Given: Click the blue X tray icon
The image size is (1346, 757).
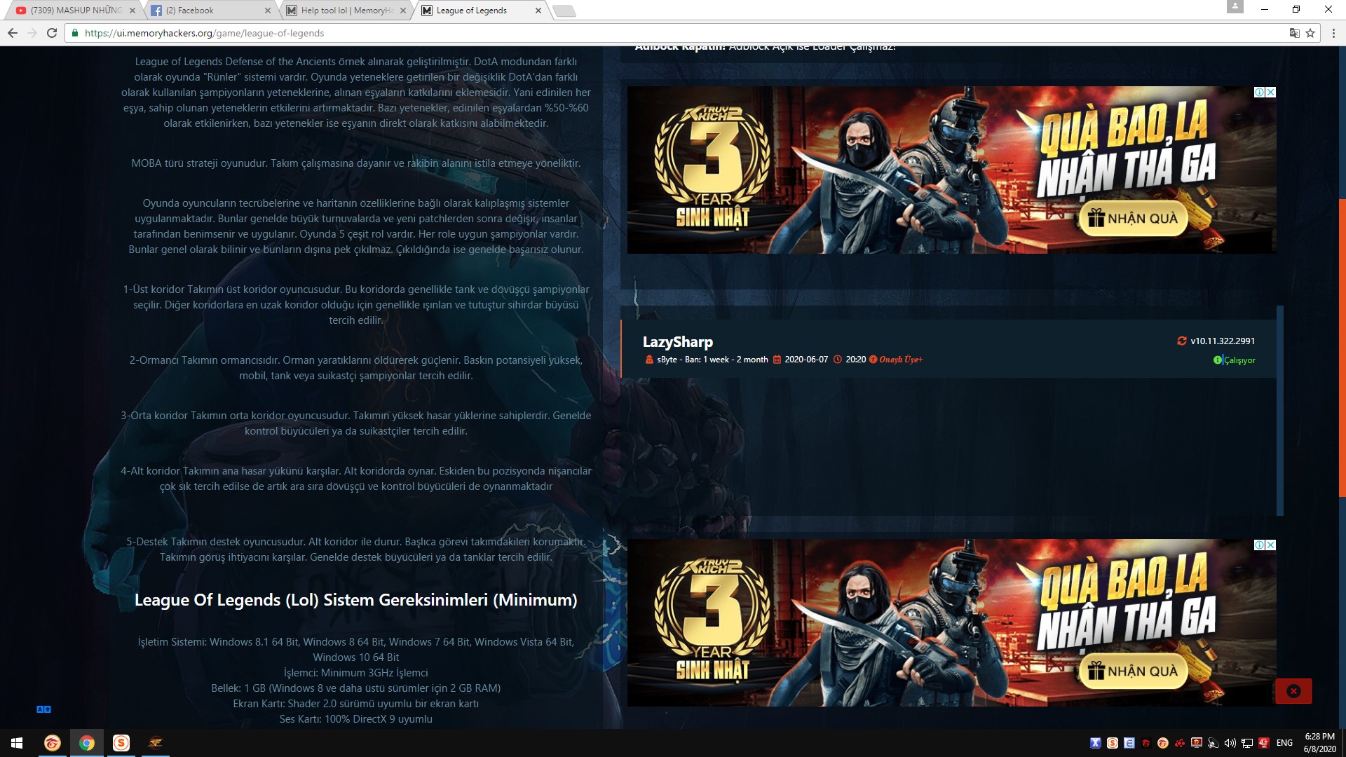Looking at the screenshot, I should tap(1096, 743).
